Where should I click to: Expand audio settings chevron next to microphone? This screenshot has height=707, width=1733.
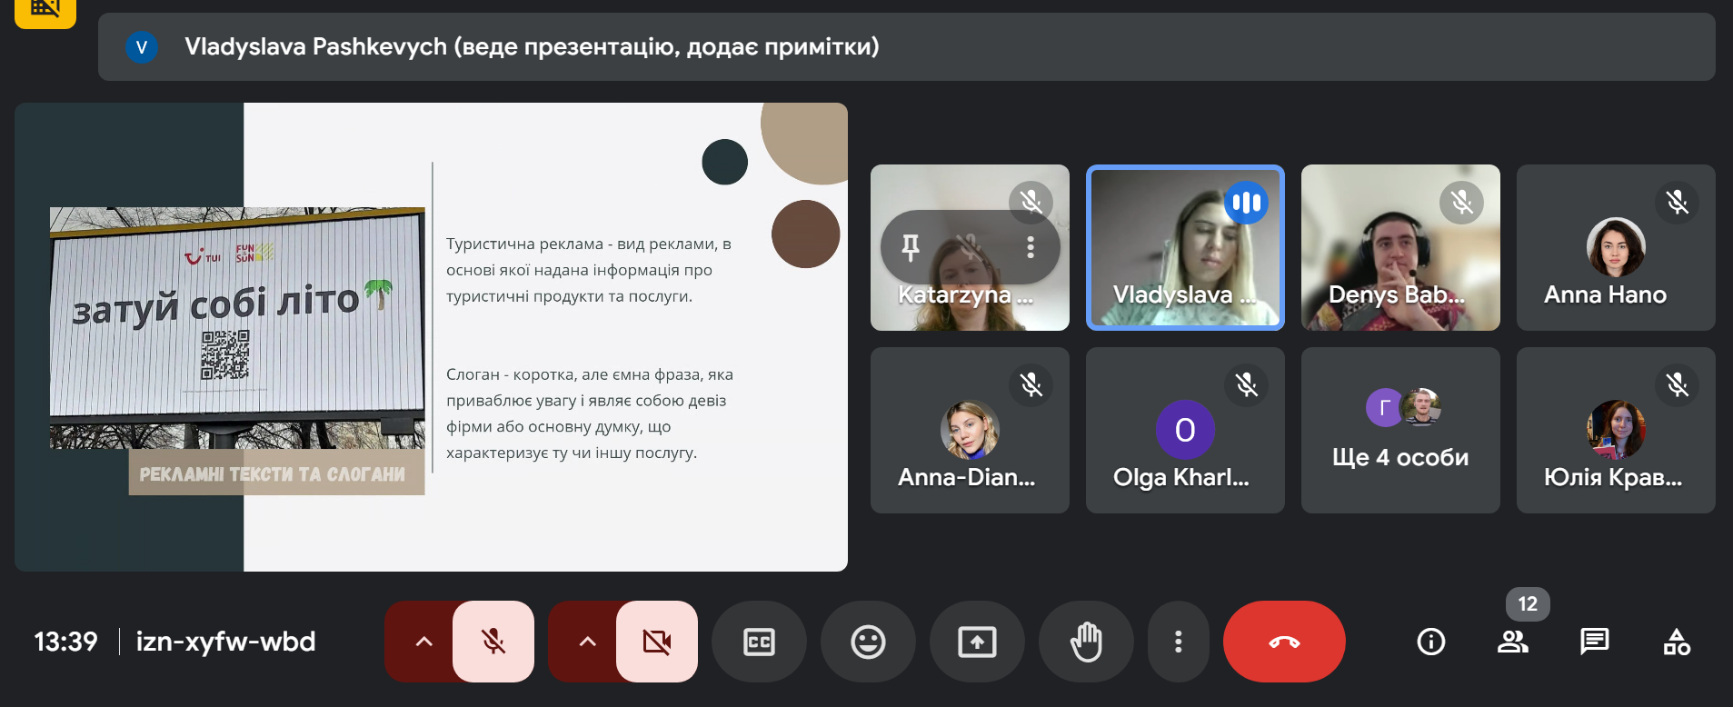[423, 642]
